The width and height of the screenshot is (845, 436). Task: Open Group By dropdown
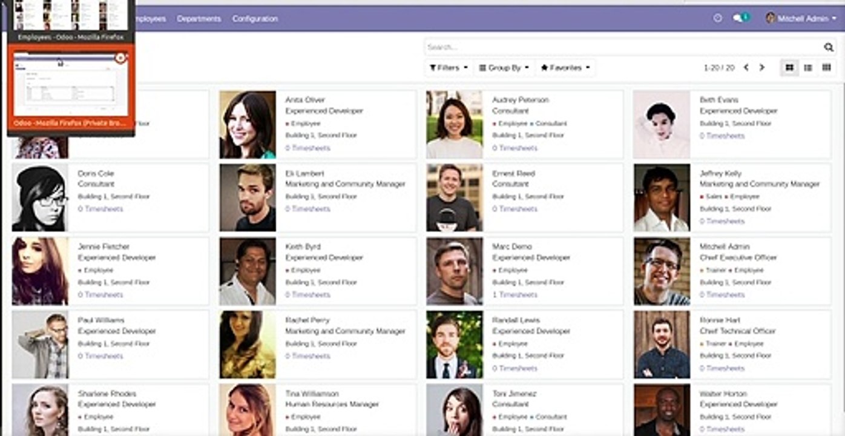(x=504, y=68)
